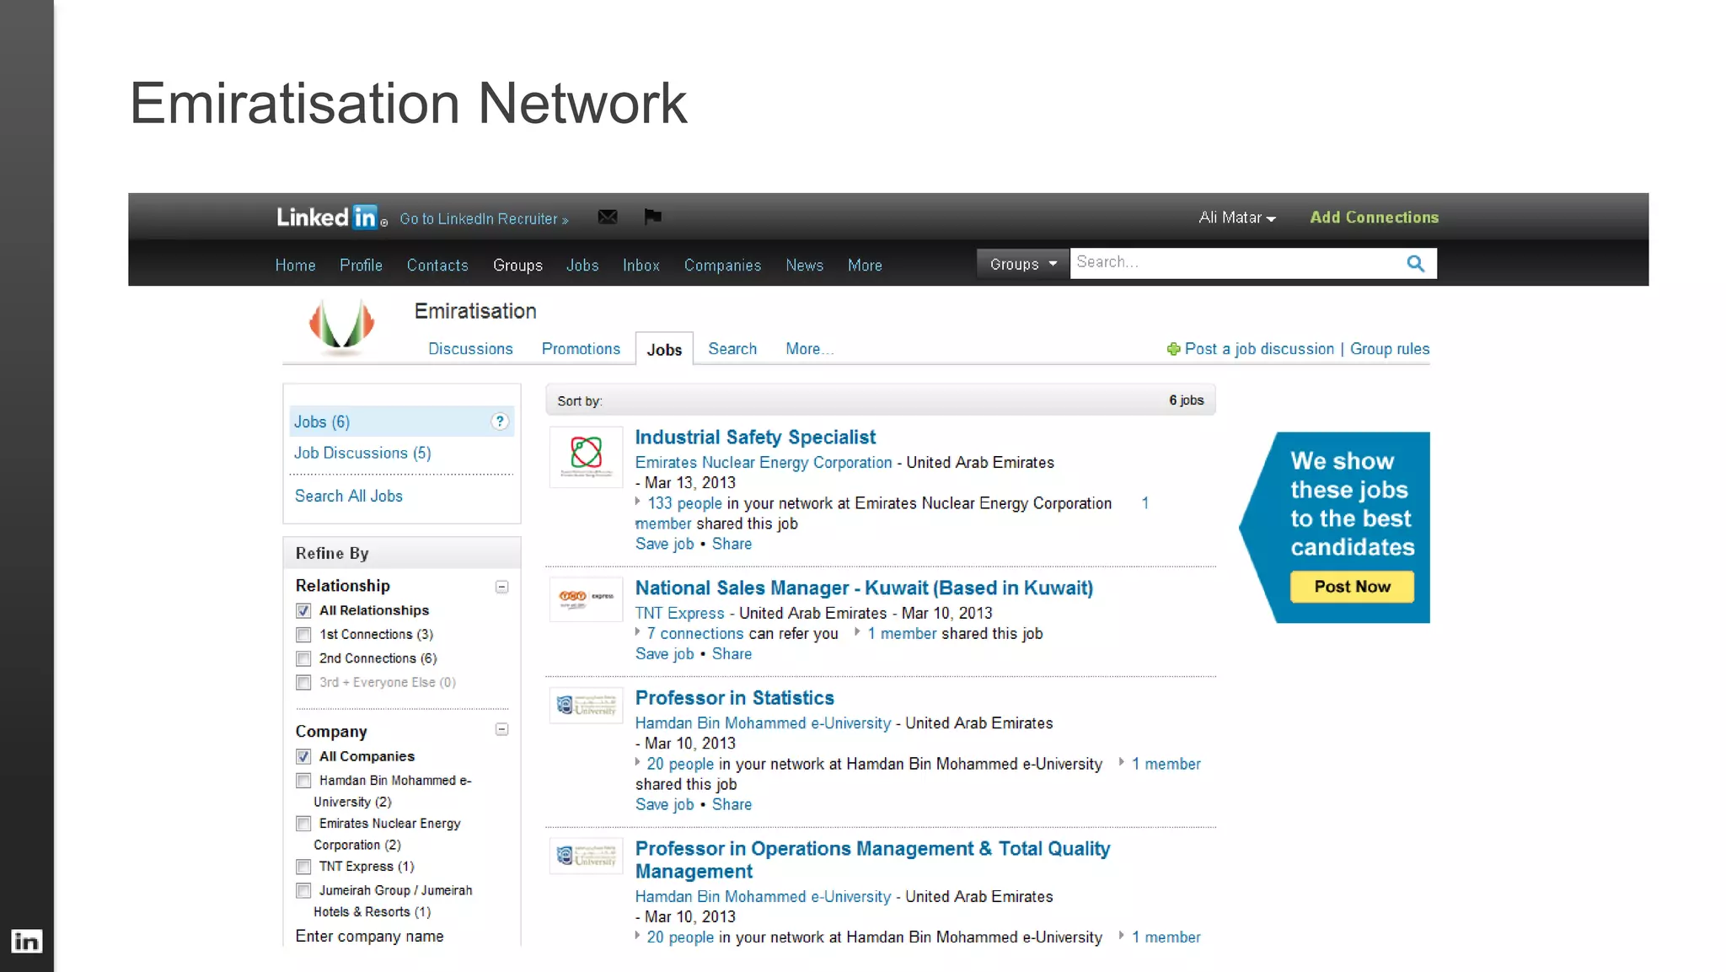The width and height of the screenshot is (1726, 972).
Task: Collapse the Company filter section
Action: tap(502, 729)
